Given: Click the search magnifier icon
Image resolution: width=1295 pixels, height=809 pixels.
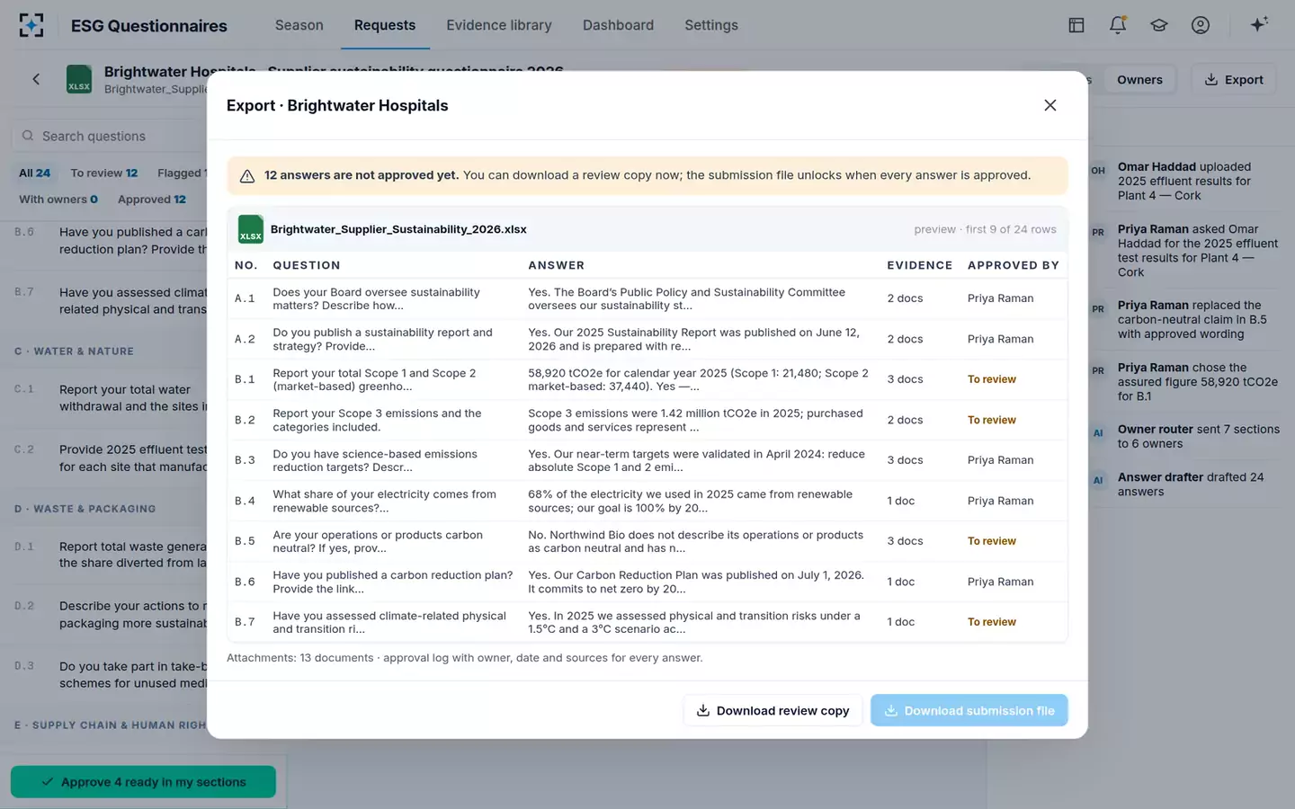Looking at the screenshot, I should [x=28, y=136].
